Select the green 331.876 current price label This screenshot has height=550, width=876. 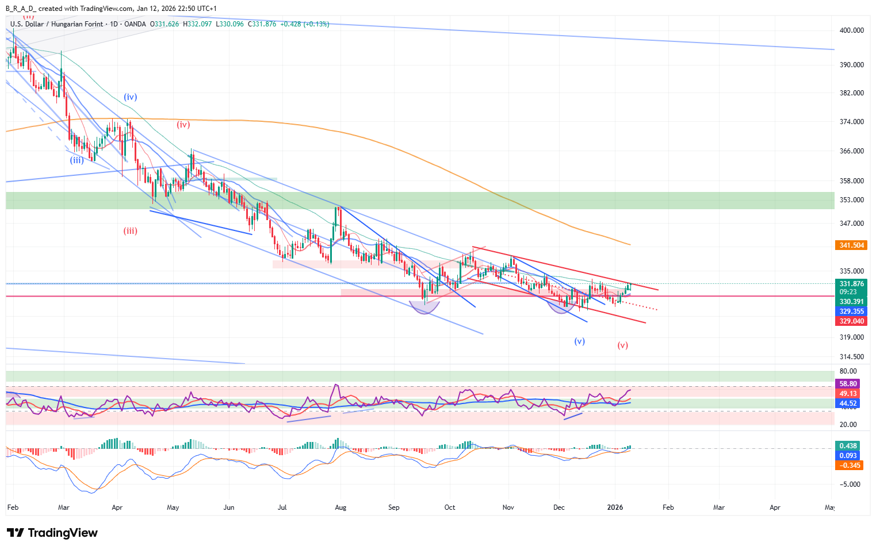click(x=851, y=284)
